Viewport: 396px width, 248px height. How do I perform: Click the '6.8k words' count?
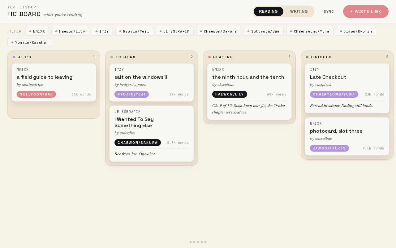pyautogui.click(x=178, y=143)
